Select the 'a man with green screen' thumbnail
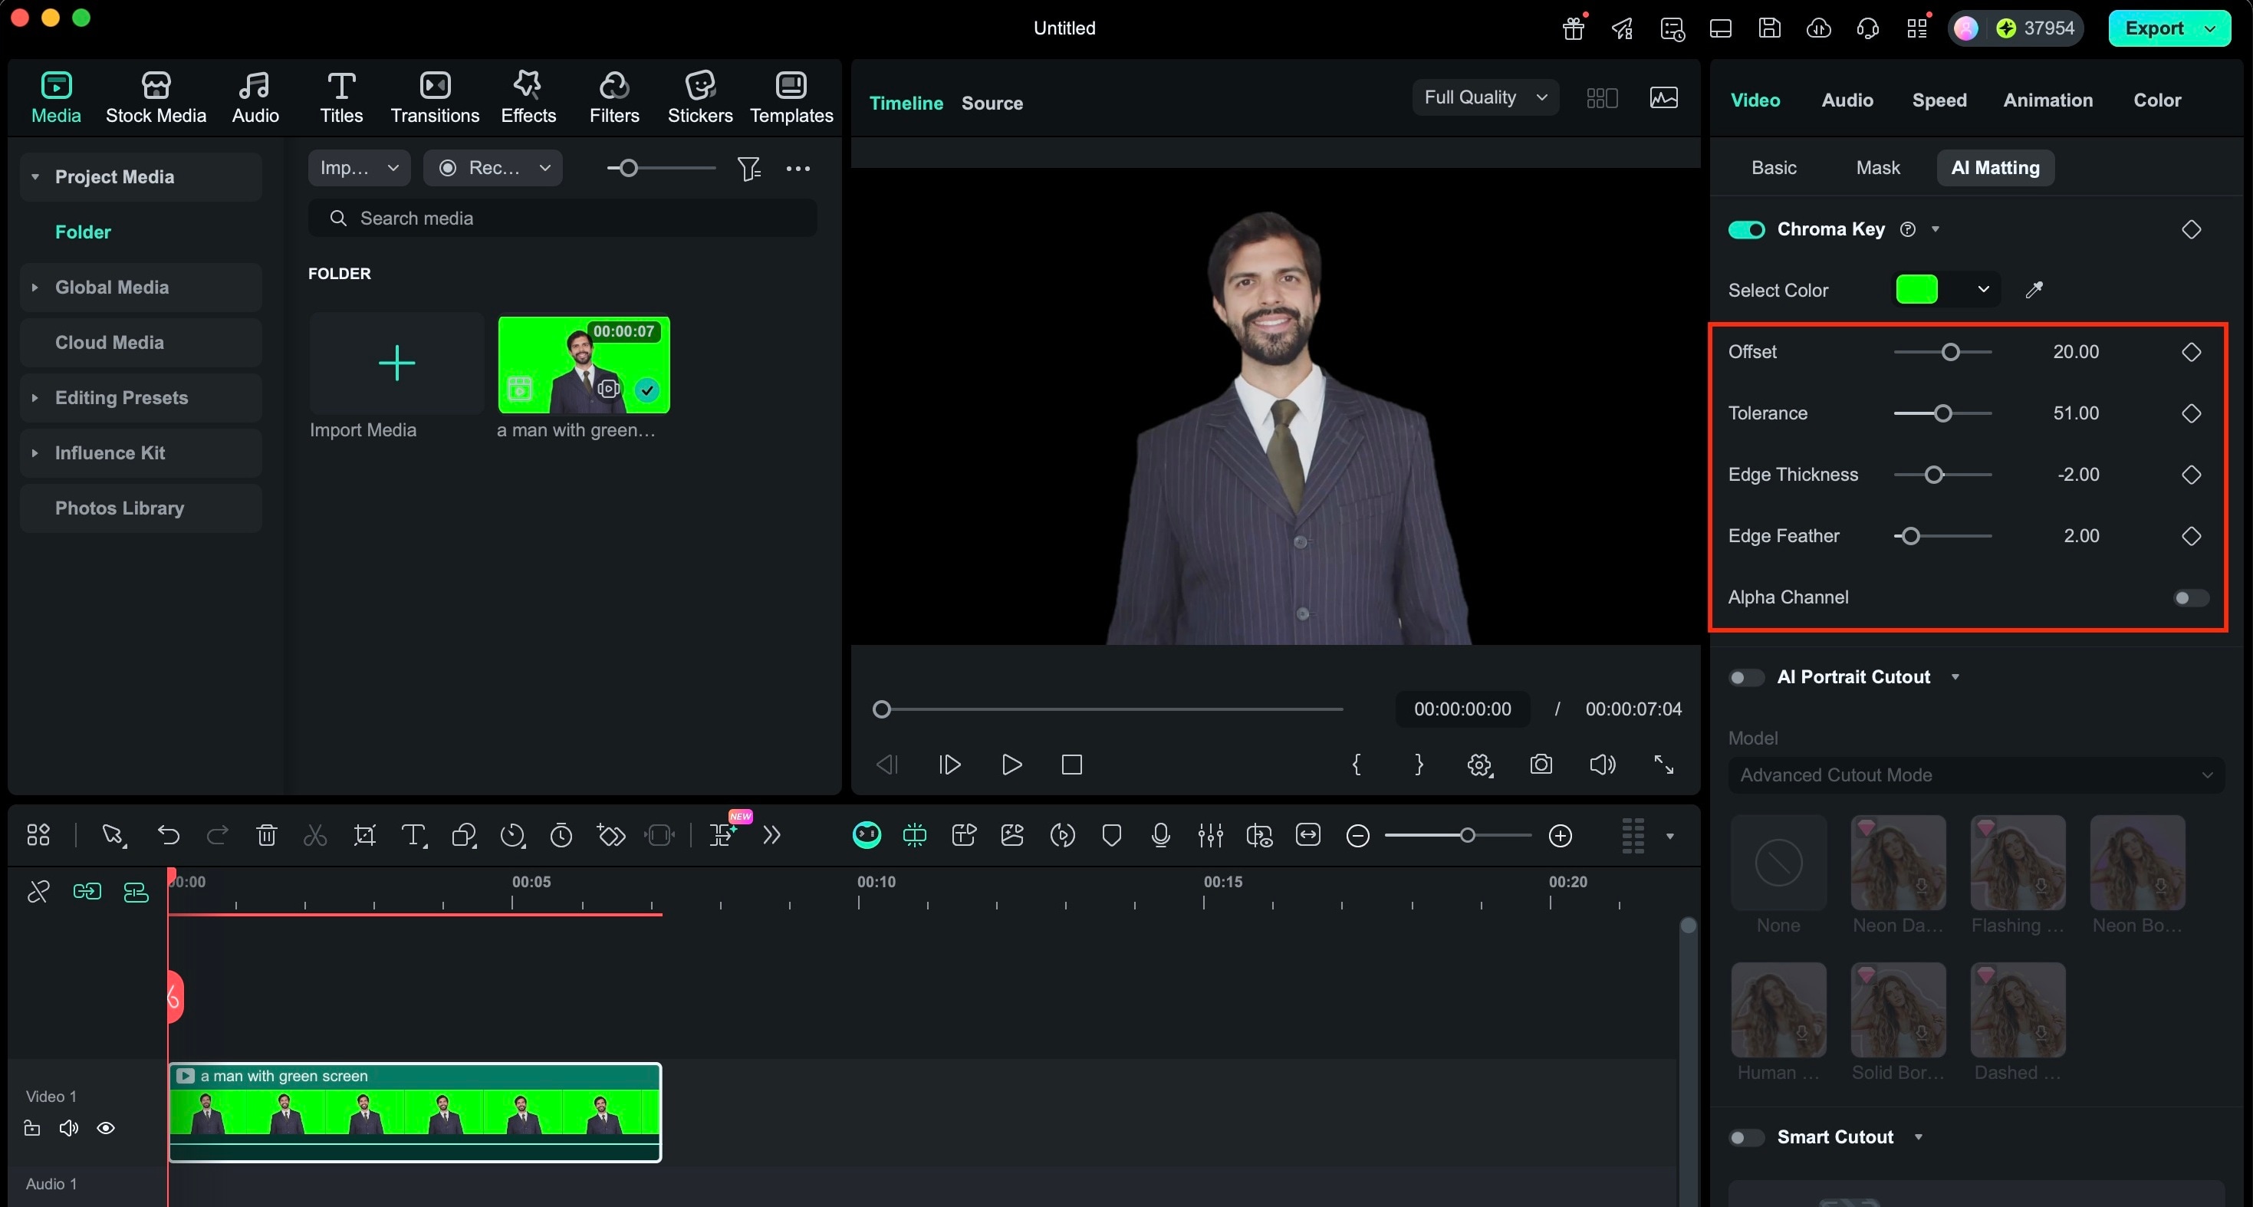Screen dimensions: 2253x1207 click(583, 365)
